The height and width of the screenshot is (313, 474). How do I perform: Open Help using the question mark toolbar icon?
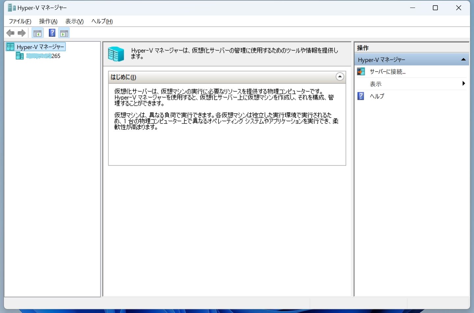tap(52, 33)
